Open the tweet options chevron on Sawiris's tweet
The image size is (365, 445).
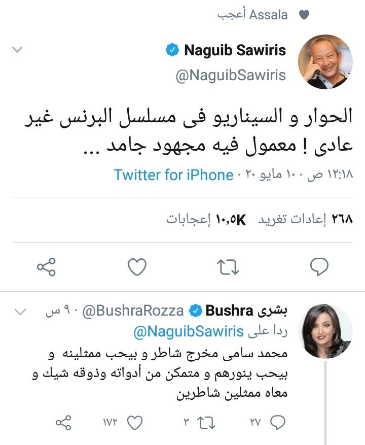17,49
